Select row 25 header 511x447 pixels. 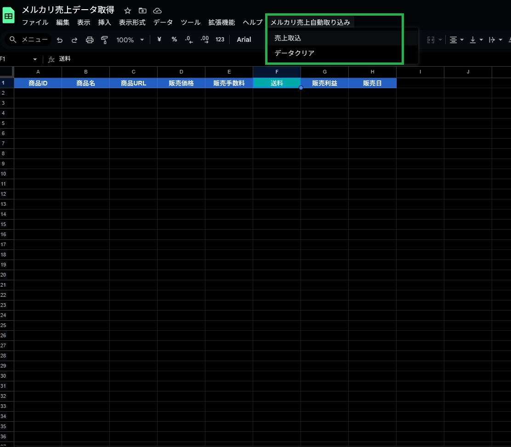coord(7,325)
